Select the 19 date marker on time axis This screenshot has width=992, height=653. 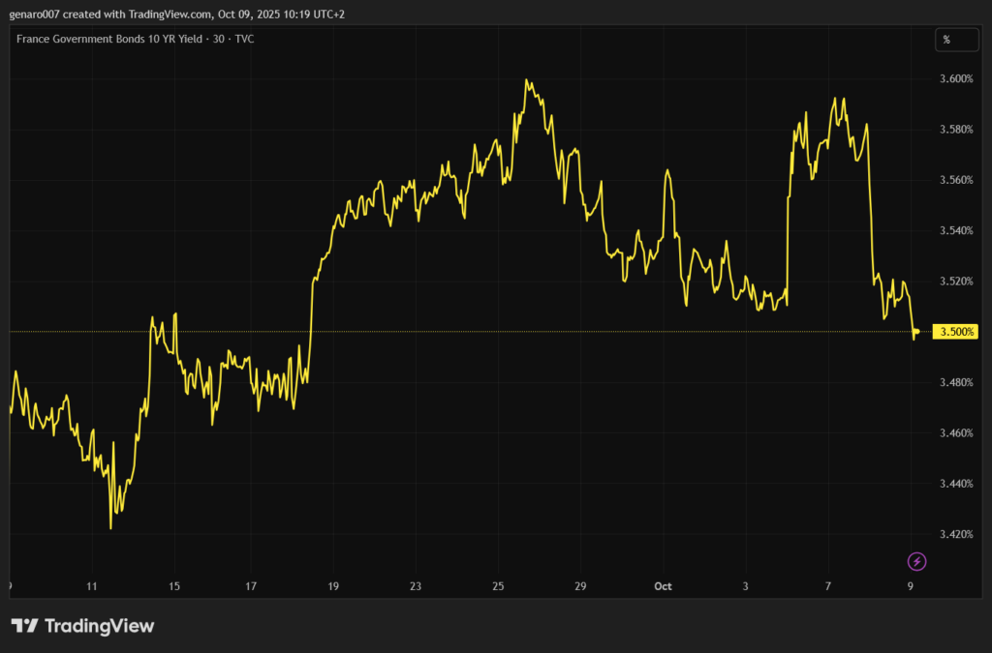(x=333, y=586)
